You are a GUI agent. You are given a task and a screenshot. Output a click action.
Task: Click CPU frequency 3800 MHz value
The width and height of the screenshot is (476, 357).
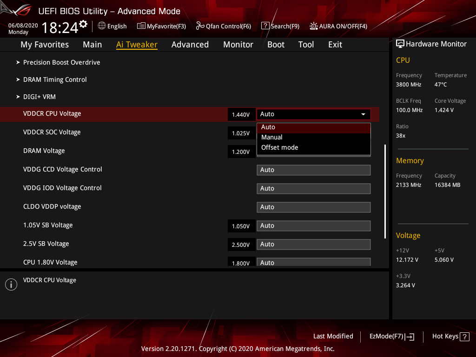[x=409, y=85]
